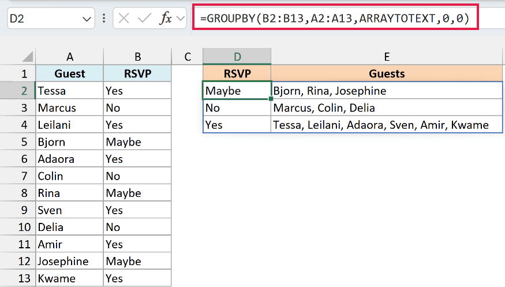Select the cell containing Delia
Image resolution: width=505 pixels, height=287 pixels.
click(70, 227)
